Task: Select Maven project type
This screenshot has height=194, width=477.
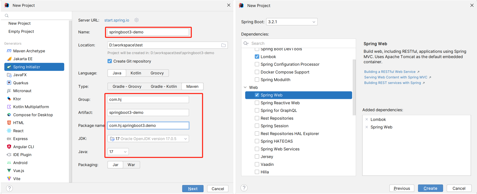Action: (x=192, y=86)
